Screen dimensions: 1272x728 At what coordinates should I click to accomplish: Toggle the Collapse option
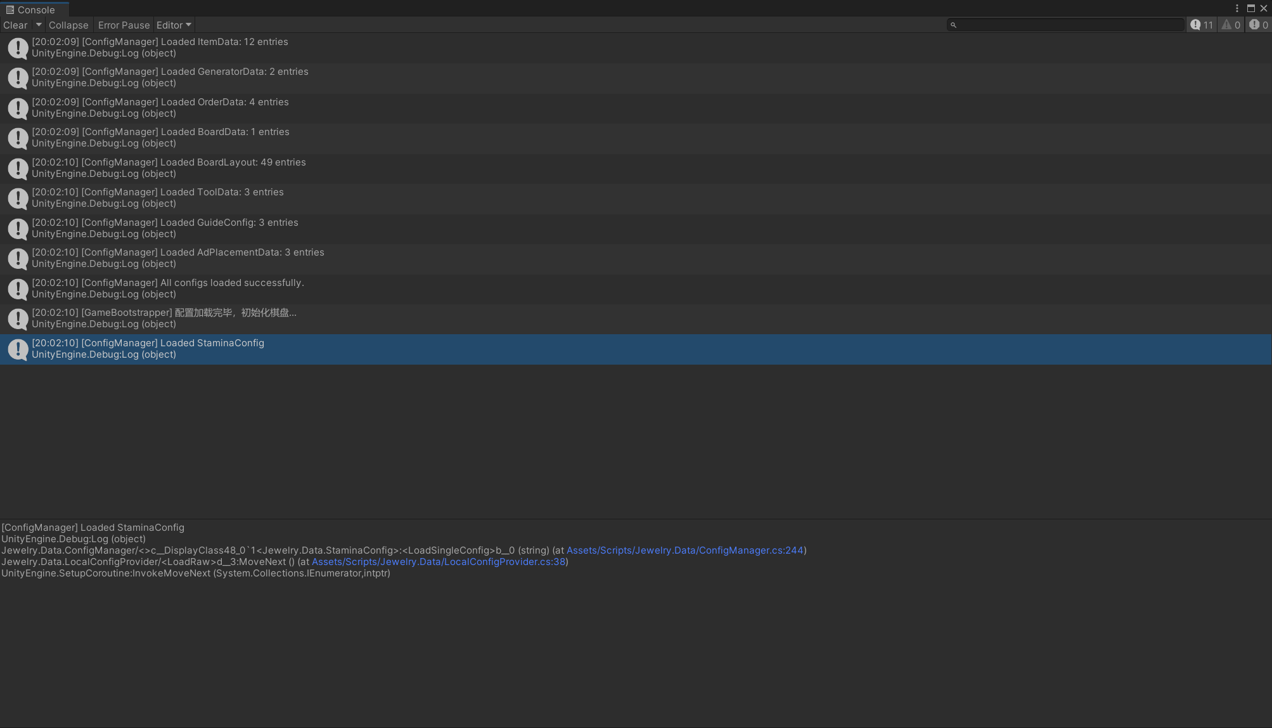tap(68, 25)
